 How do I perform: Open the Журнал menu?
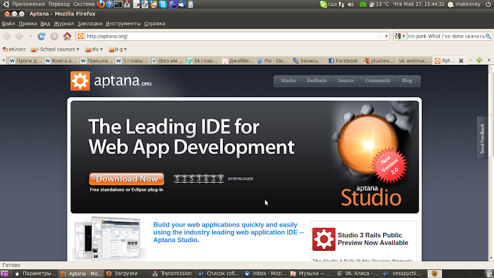(64, 23)
